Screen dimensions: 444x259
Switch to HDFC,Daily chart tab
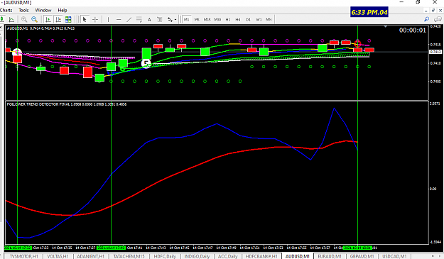click(165, 256)
